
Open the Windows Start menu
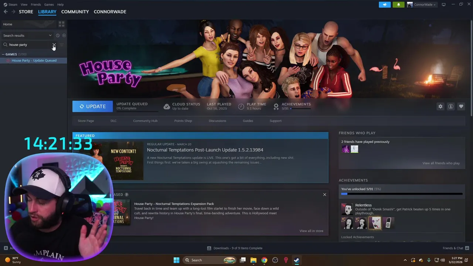[176, 260]
